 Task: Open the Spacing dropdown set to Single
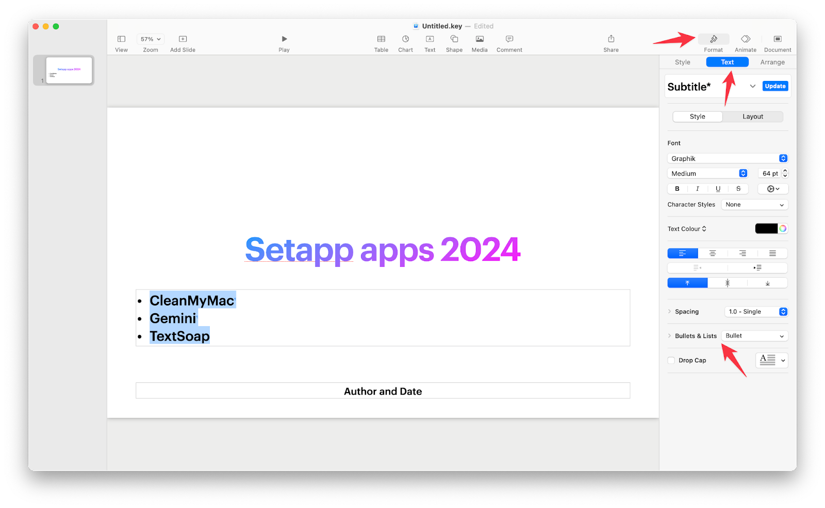[x=755, y=311]
